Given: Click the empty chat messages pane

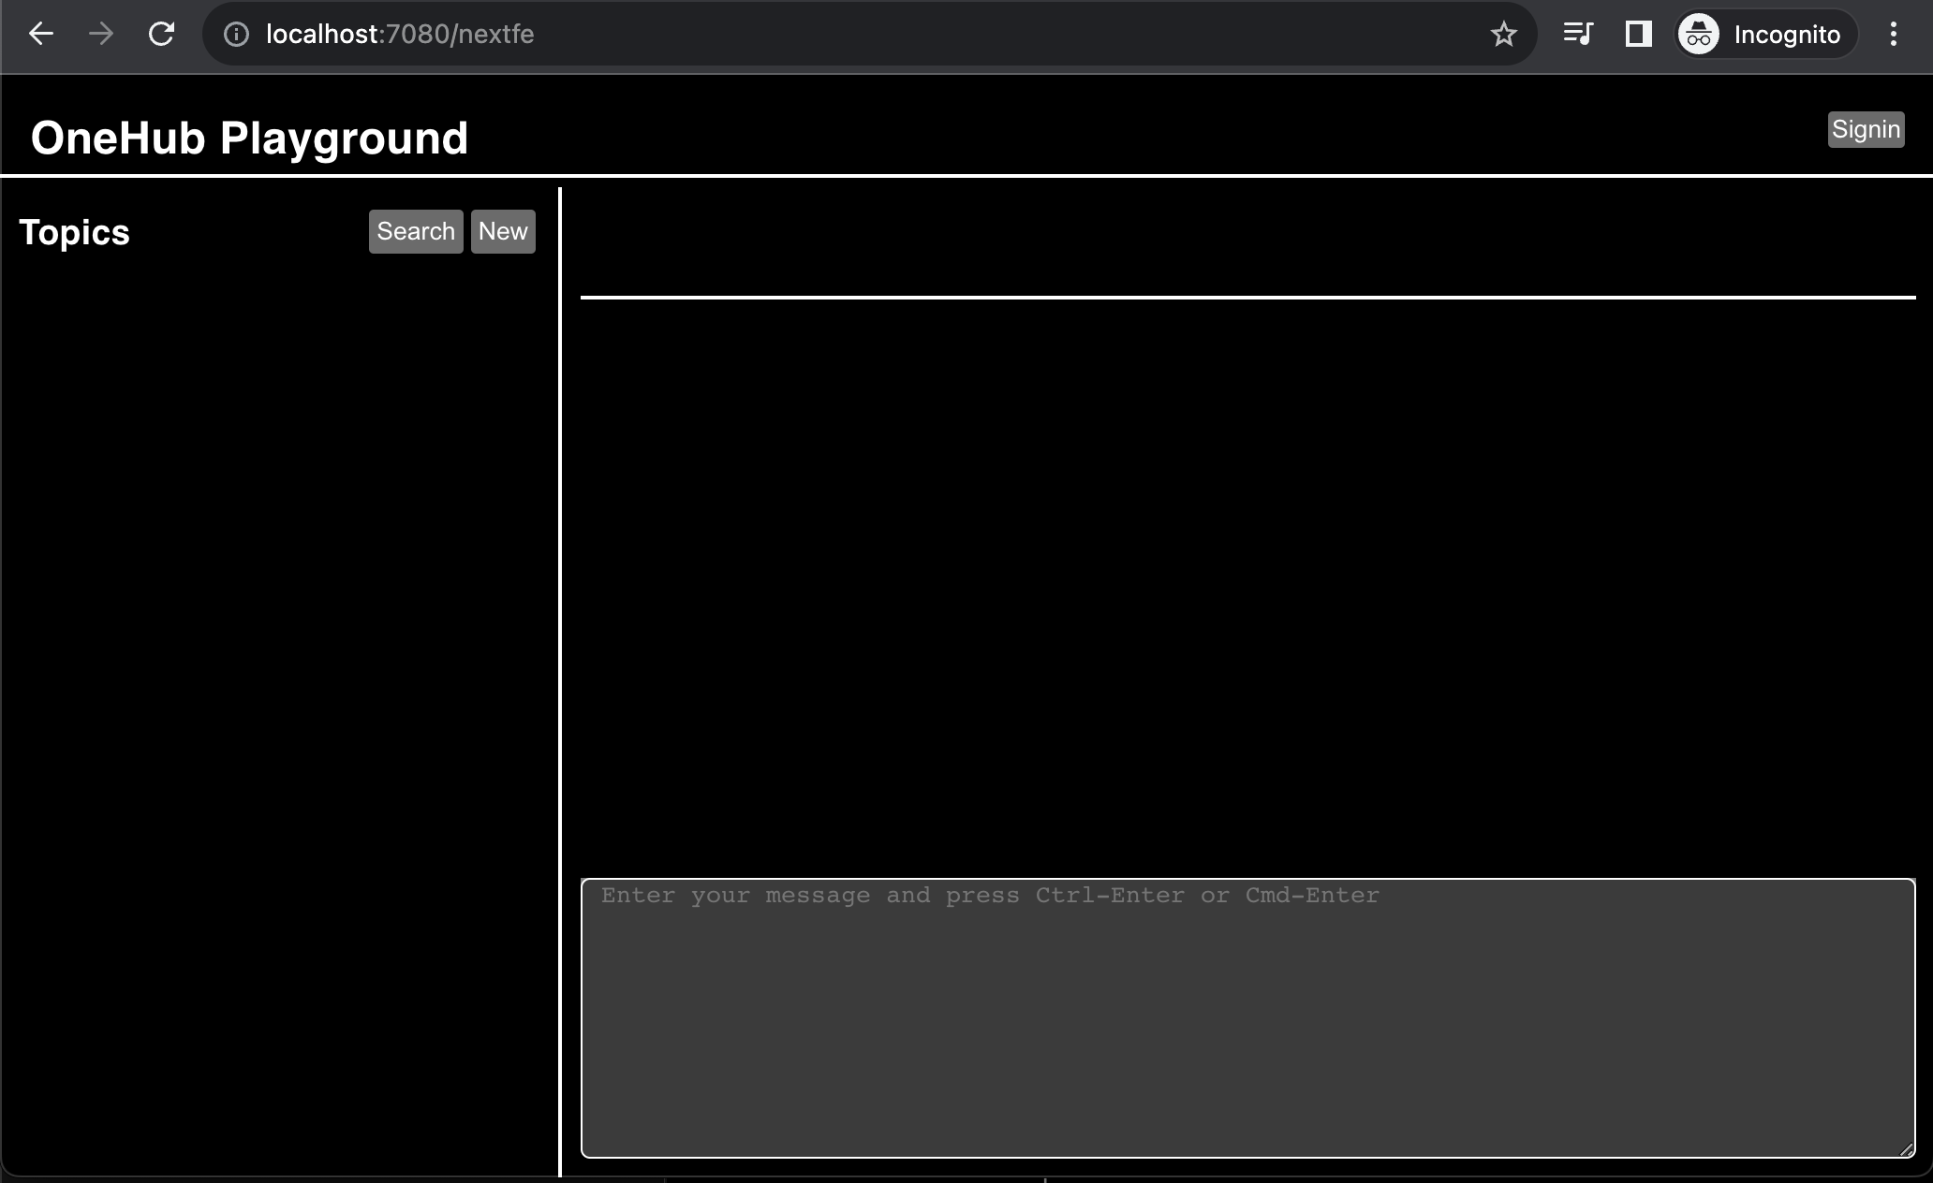Looking at the screenshot, I should point(1247,580).
